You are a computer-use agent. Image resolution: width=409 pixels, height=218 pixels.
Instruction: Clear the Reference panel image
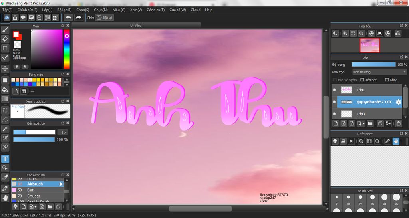pyautogui.click(x=351, y=141)
